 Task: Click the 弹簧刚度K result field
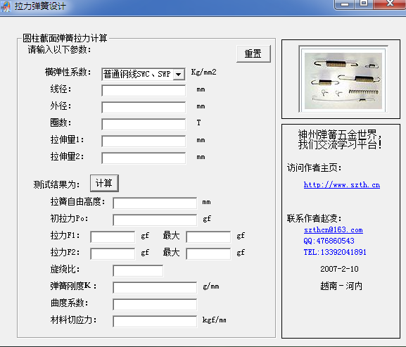point(155,288)
